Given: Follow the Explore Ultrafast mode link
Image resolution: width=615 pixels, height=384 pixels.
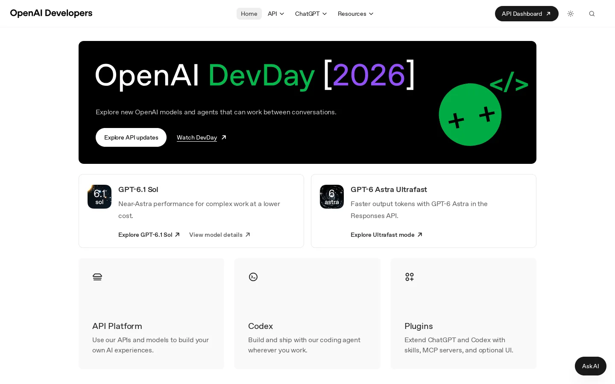Looking at the screenshot, I should point(387,235).
